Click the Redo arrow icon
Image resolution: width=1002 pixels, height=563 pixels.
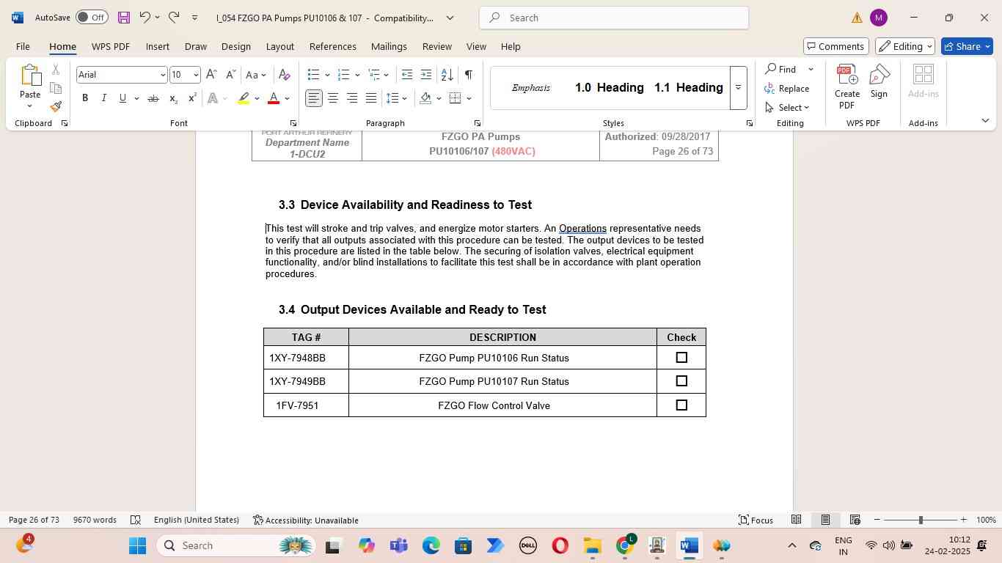click(174, 18)
